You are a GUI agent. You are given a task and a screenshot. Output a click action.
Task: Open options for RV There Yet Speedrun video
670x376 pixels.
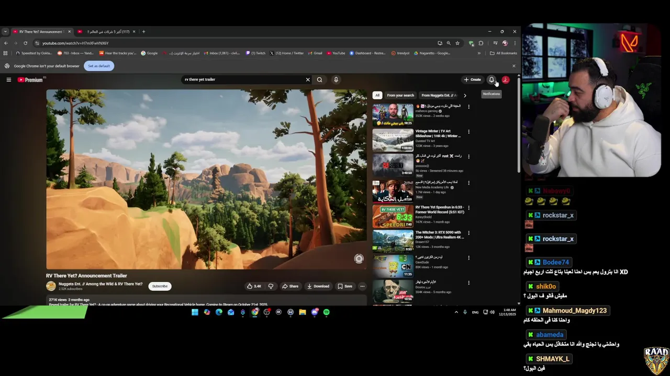(x=468, y=207)
